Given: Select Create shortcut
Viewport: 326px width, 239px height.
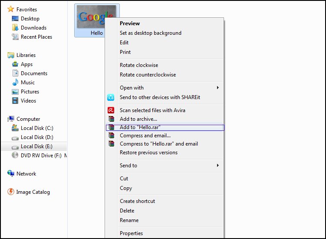Looking at the screenshot, I should coord(164,201).
